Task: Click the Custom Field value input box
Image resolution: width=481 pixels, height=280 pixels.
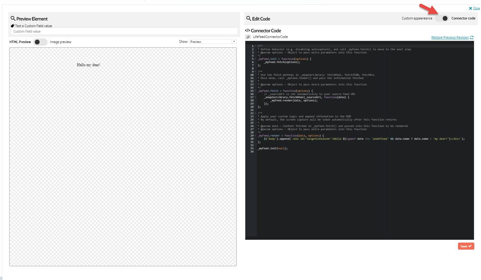Action: [124, 31]
